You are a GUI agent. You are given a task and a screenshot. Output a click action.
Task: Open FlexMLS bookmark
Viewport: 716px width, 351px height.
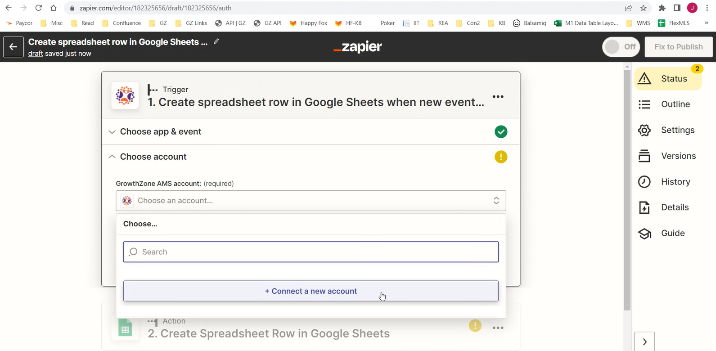[674, 23]
